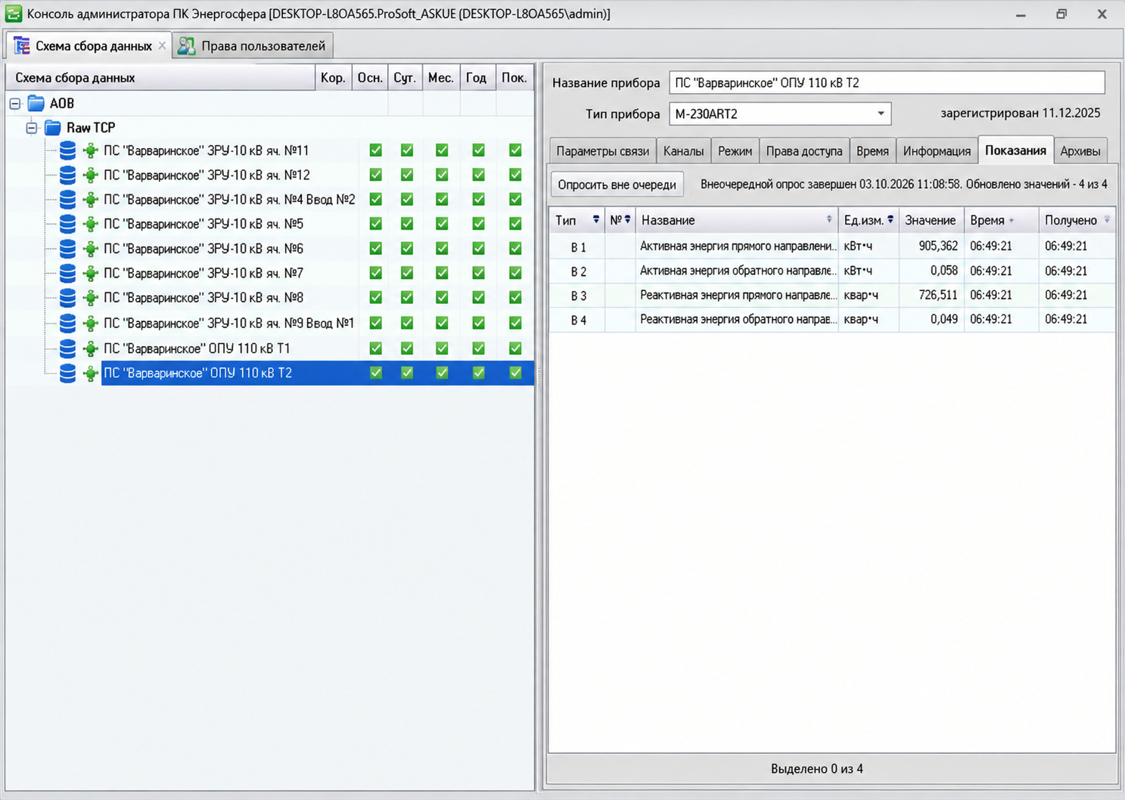Click the value 905,362 cell

931,246
